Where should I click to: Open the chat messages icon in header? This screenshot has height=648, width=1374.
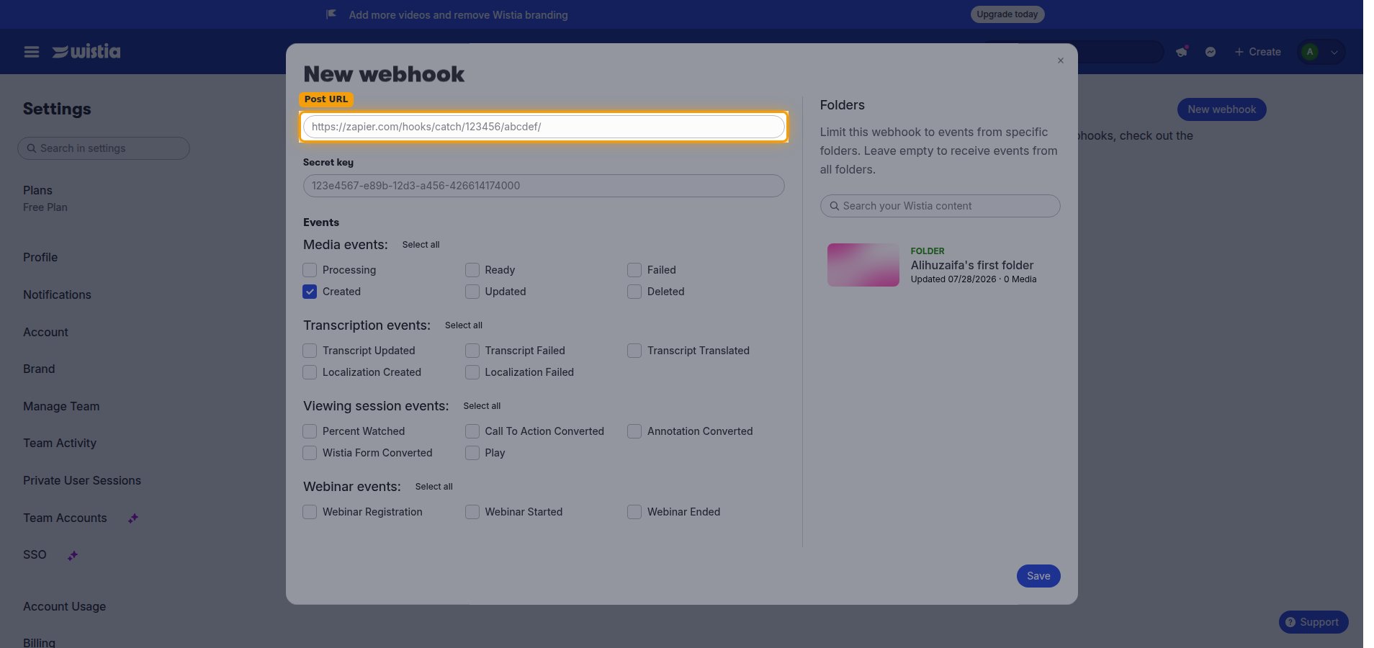coord(1211,52)
